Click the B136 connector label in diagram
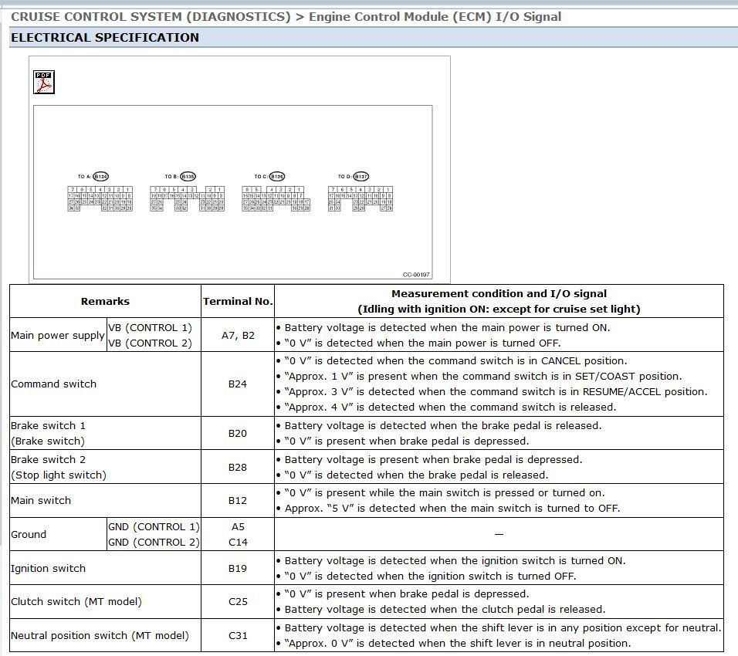 pos(276,177)
